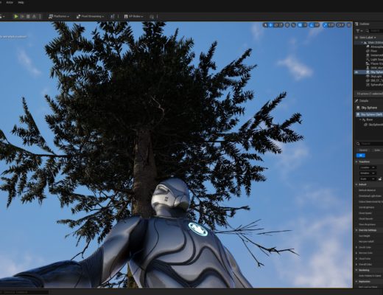Screen dimensions: 383x295
Task: Click the Advance Frame button next to Play
Action: click(22, 16)
